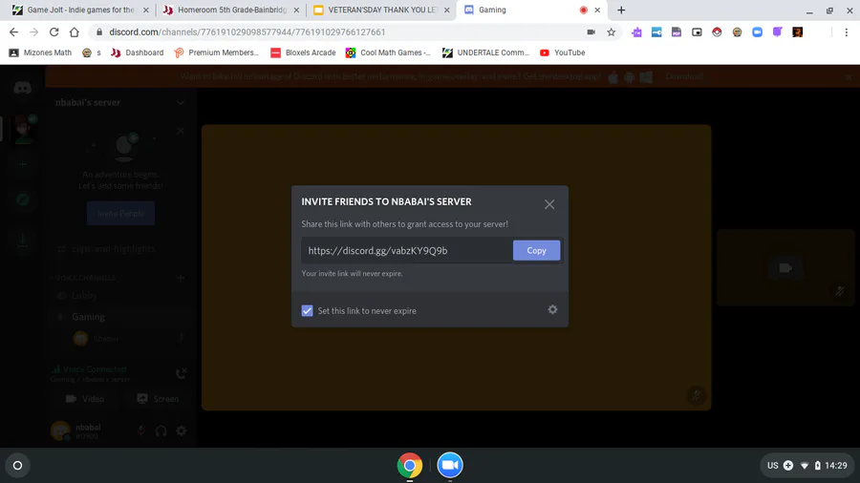Open Bloxels Arcade bookmark
This screenshot has height=483, width=860.
coord(303,52)
